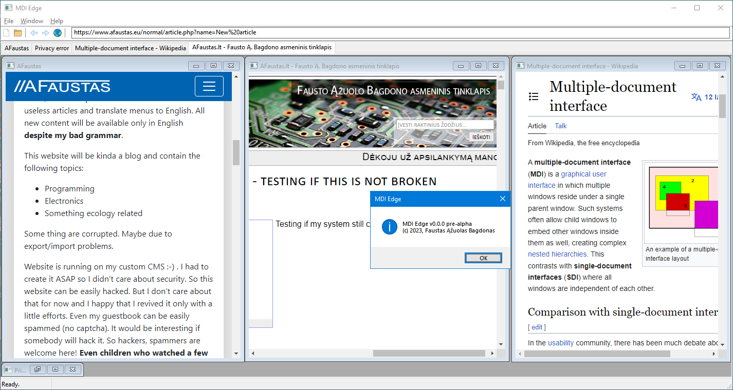Maximize the minimized Pri... child window
The height and width of the screenshot is (390, 733).
(x=56, y=369)
